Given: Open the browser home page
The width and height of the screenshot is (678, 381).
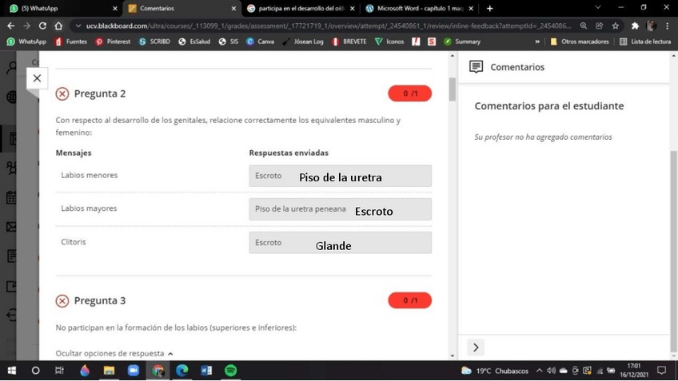Looking at the screenshot, I should click(58, 26).
